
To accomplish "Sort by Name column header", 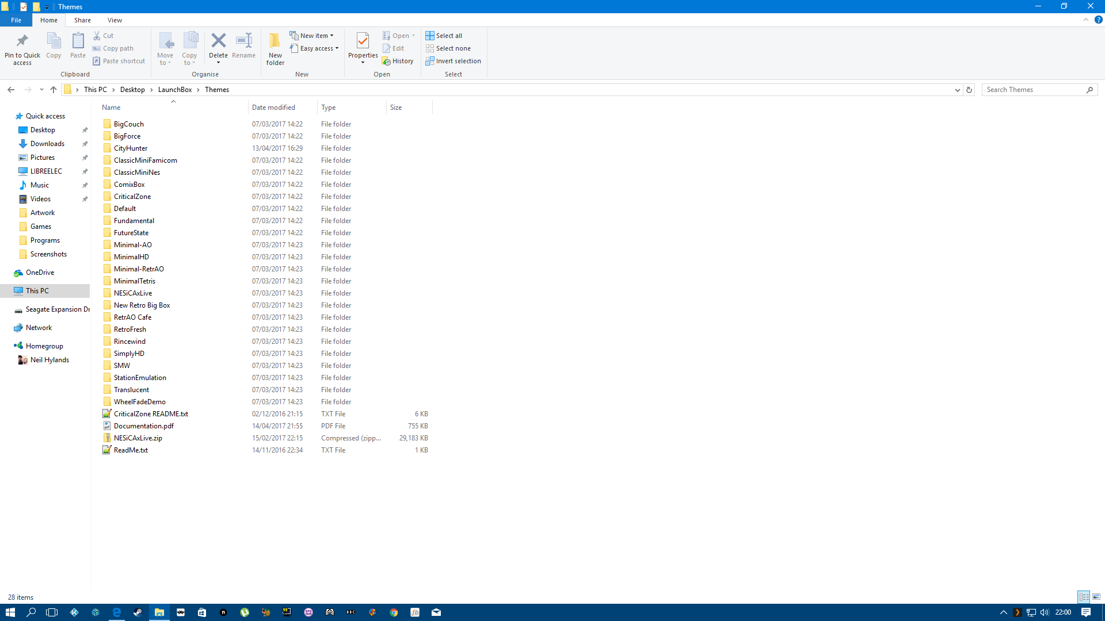I will pos(173,108).
